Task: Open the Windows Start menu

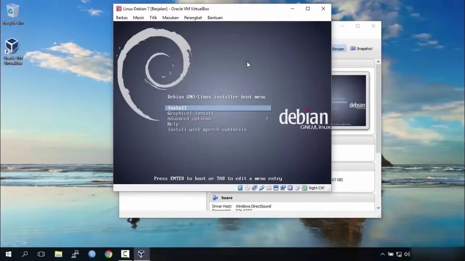Action: click(x=8, y=254)
